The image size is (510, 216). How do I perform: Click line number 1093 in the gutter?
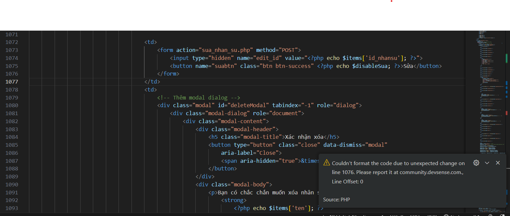pyautogui.click(x=12, y=208)
